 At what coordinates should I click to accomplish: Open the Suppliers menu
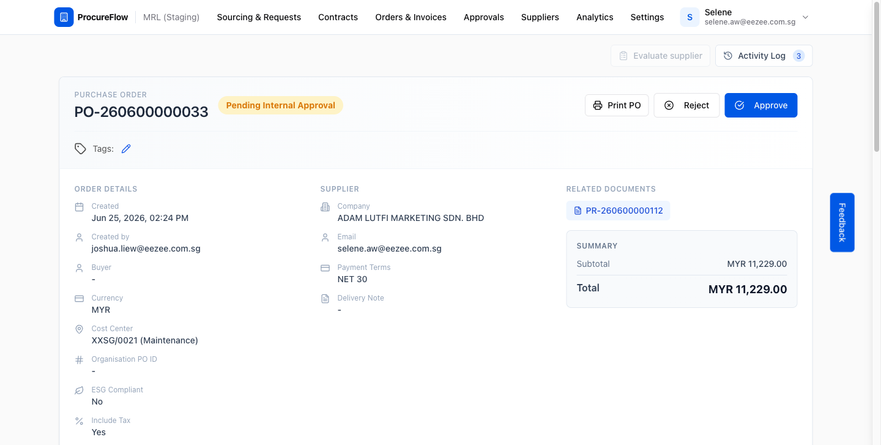[540, 17]
